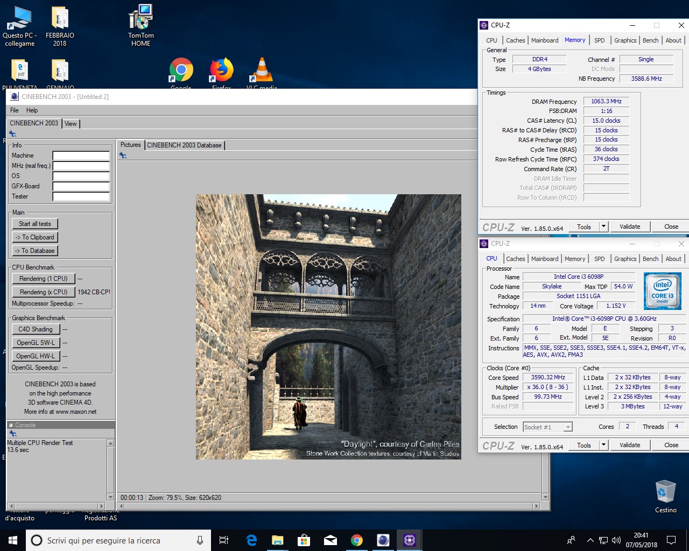This screenshot has width=689, height=551.
Task: Click the Console panel vertical scrollbar
Action: pos(110,470)
